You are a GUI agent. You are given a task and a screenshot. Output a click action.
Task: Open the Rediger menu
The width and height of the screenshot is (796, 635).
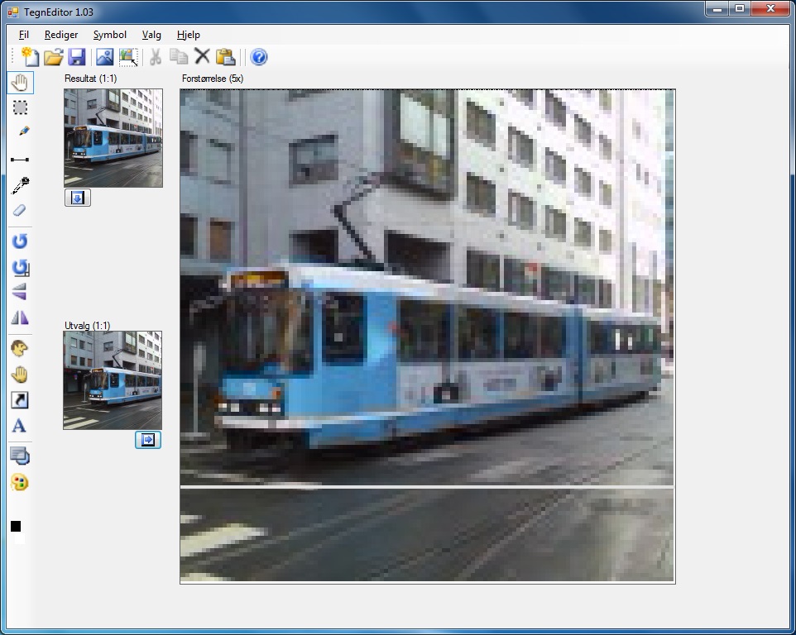(x=61, y=35)
